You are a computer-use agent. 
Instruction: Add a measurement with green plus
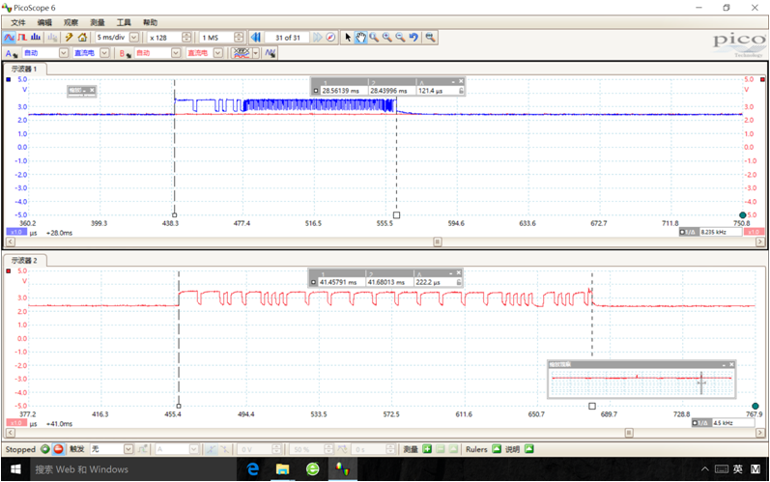pos(427,449)
